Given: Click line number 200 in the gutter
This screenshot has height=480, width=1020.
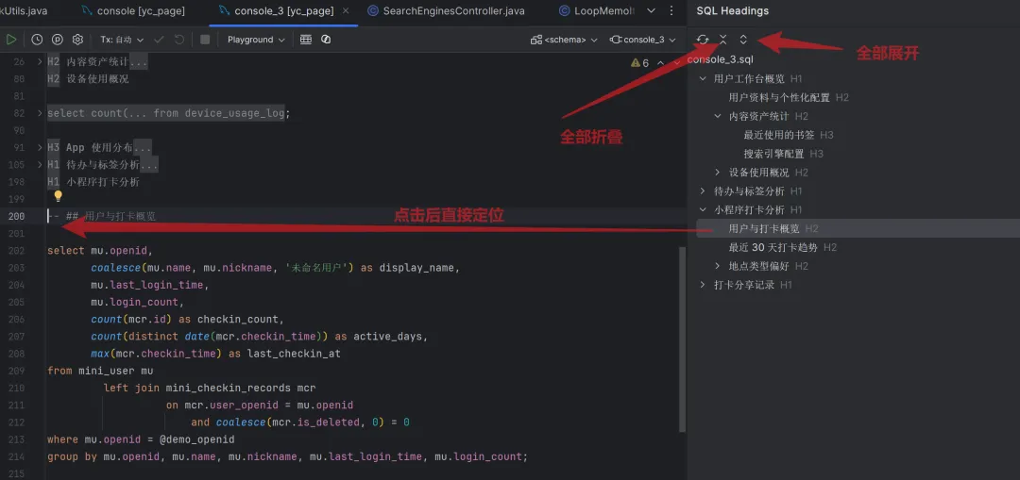Looking at the screenshot, I should pyautogui.click(x=16, y=216).
